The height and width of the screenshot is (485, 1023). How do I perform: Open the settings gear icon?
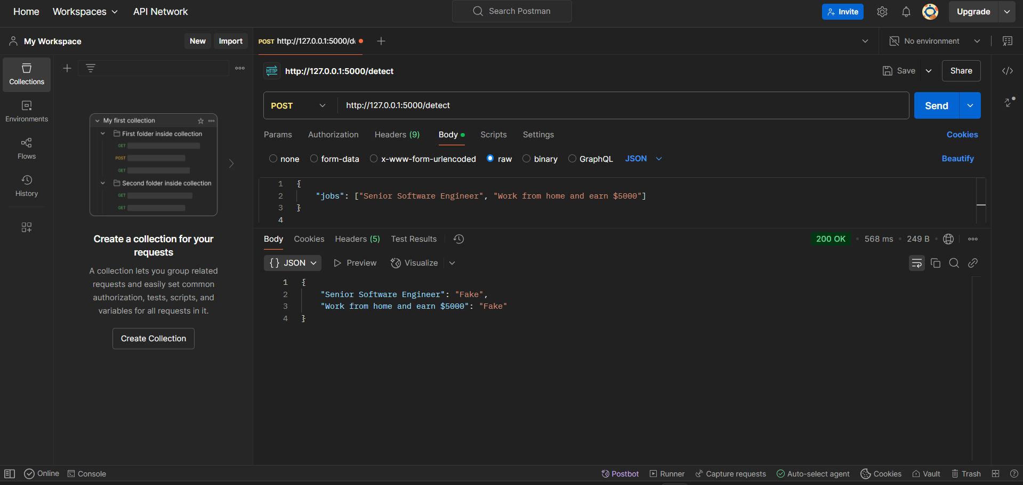(x=882, y=12)
